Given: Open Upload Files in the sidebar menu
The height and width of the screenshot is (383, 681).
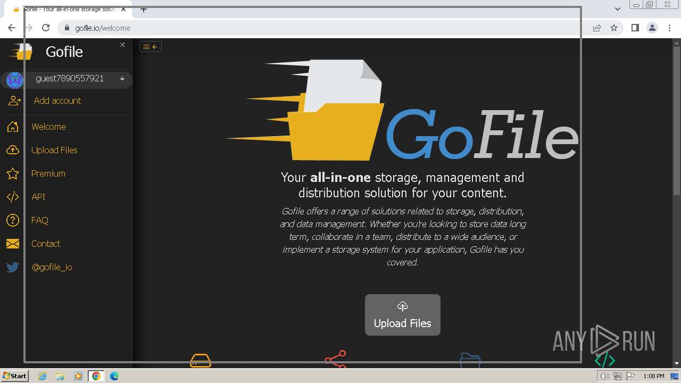Looking at the screenshot, I should [x=54, y=150].
